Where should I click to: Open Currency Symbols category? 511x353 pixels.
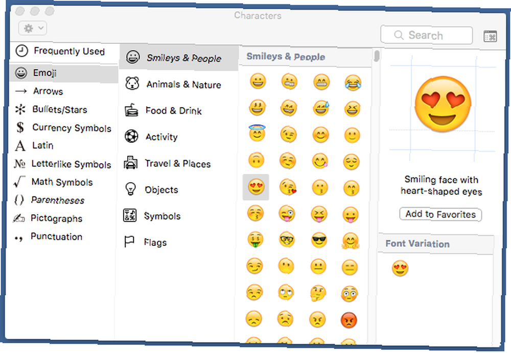pyautogui.click(x=63, y=128)
